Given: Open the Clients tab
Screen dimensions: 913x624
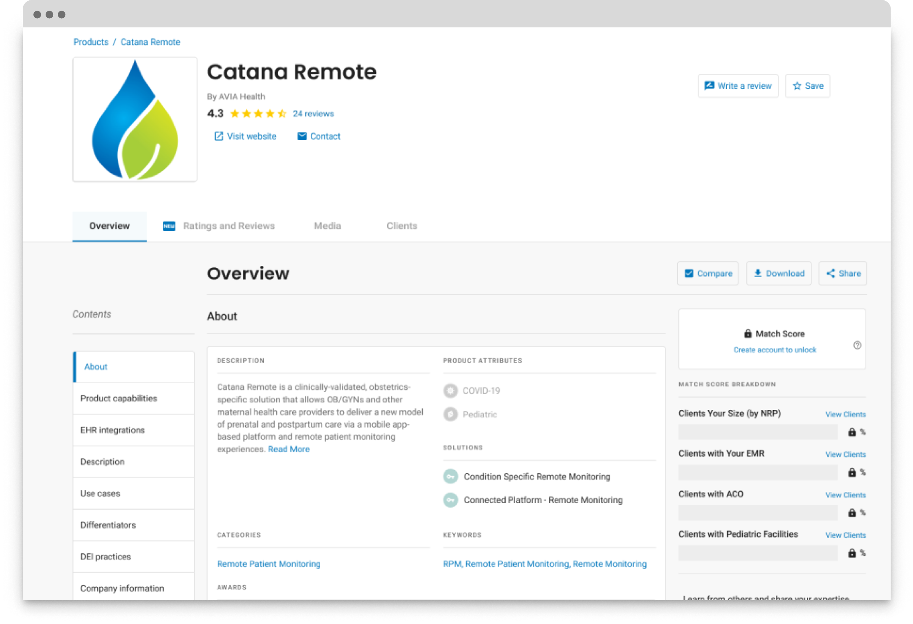Looking at the screenshot, I should tap(402, 226).
